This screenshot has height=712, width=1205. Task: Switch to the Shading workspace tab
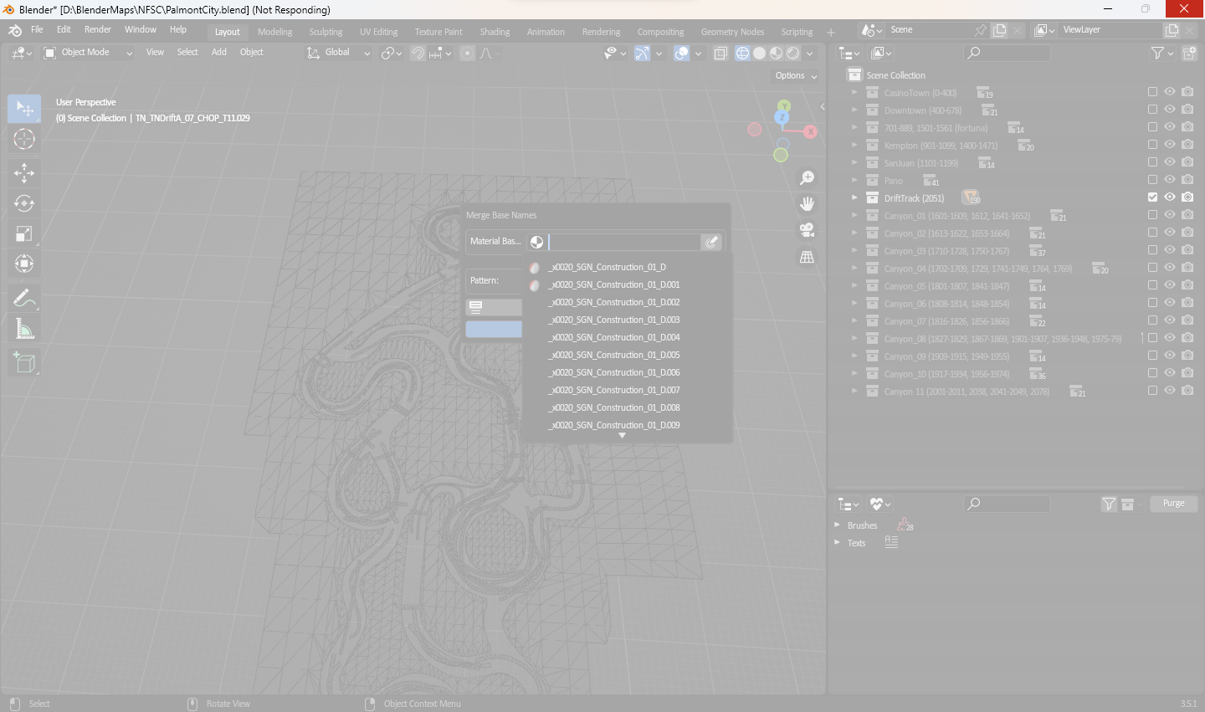495,32
